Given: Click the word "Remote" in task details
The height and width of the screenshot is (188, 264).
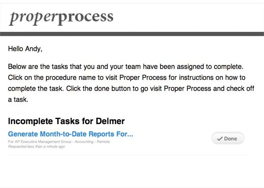Looking at the screenshot, I should point(103,141).
